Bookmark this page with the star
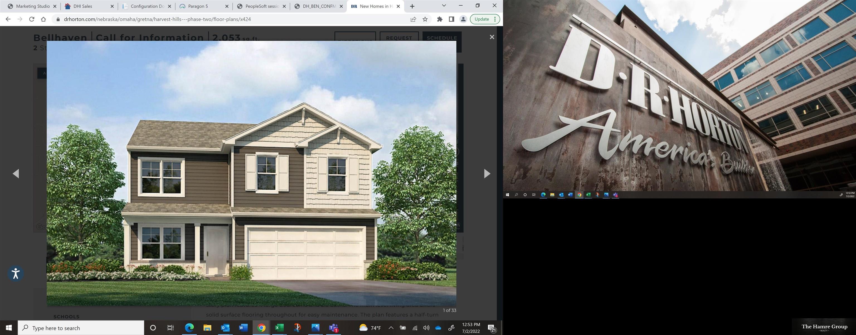Viewport: 856px width, 335px height. point(425,19)
